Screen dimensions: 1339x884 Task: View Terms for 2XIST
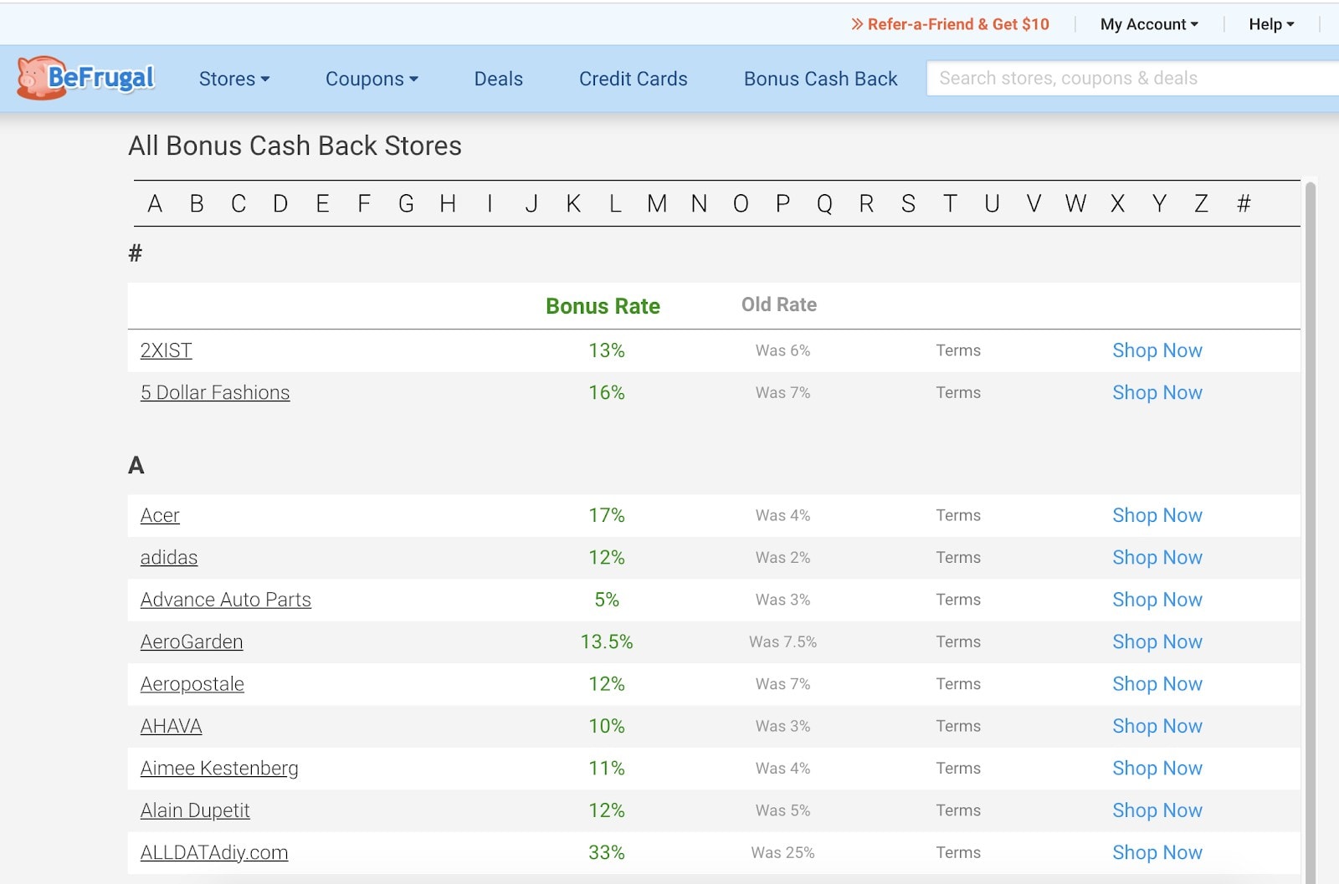(x=958, y=350)
